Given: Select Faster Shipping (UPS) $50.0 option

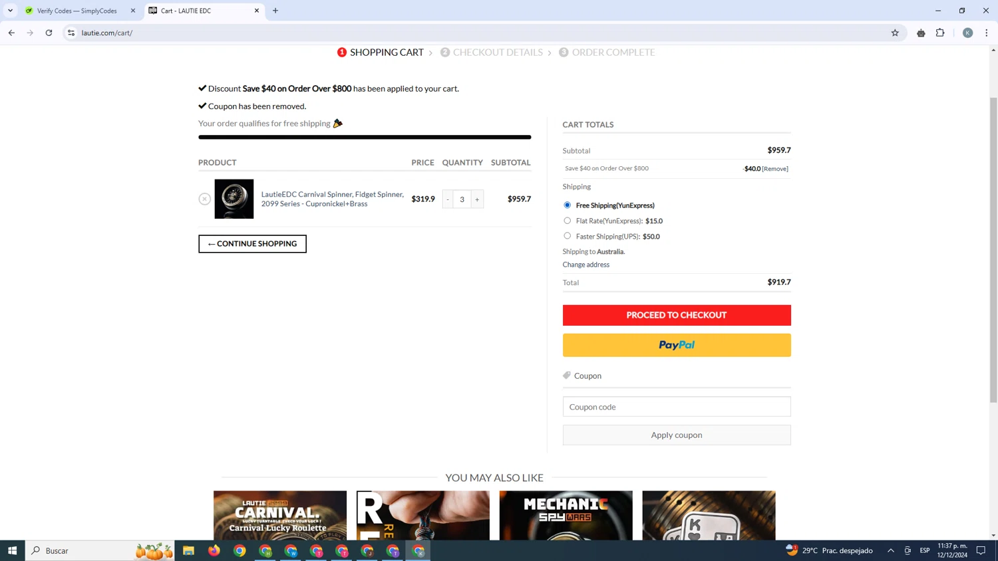Looking at the screenshot, I should (567, 236).
